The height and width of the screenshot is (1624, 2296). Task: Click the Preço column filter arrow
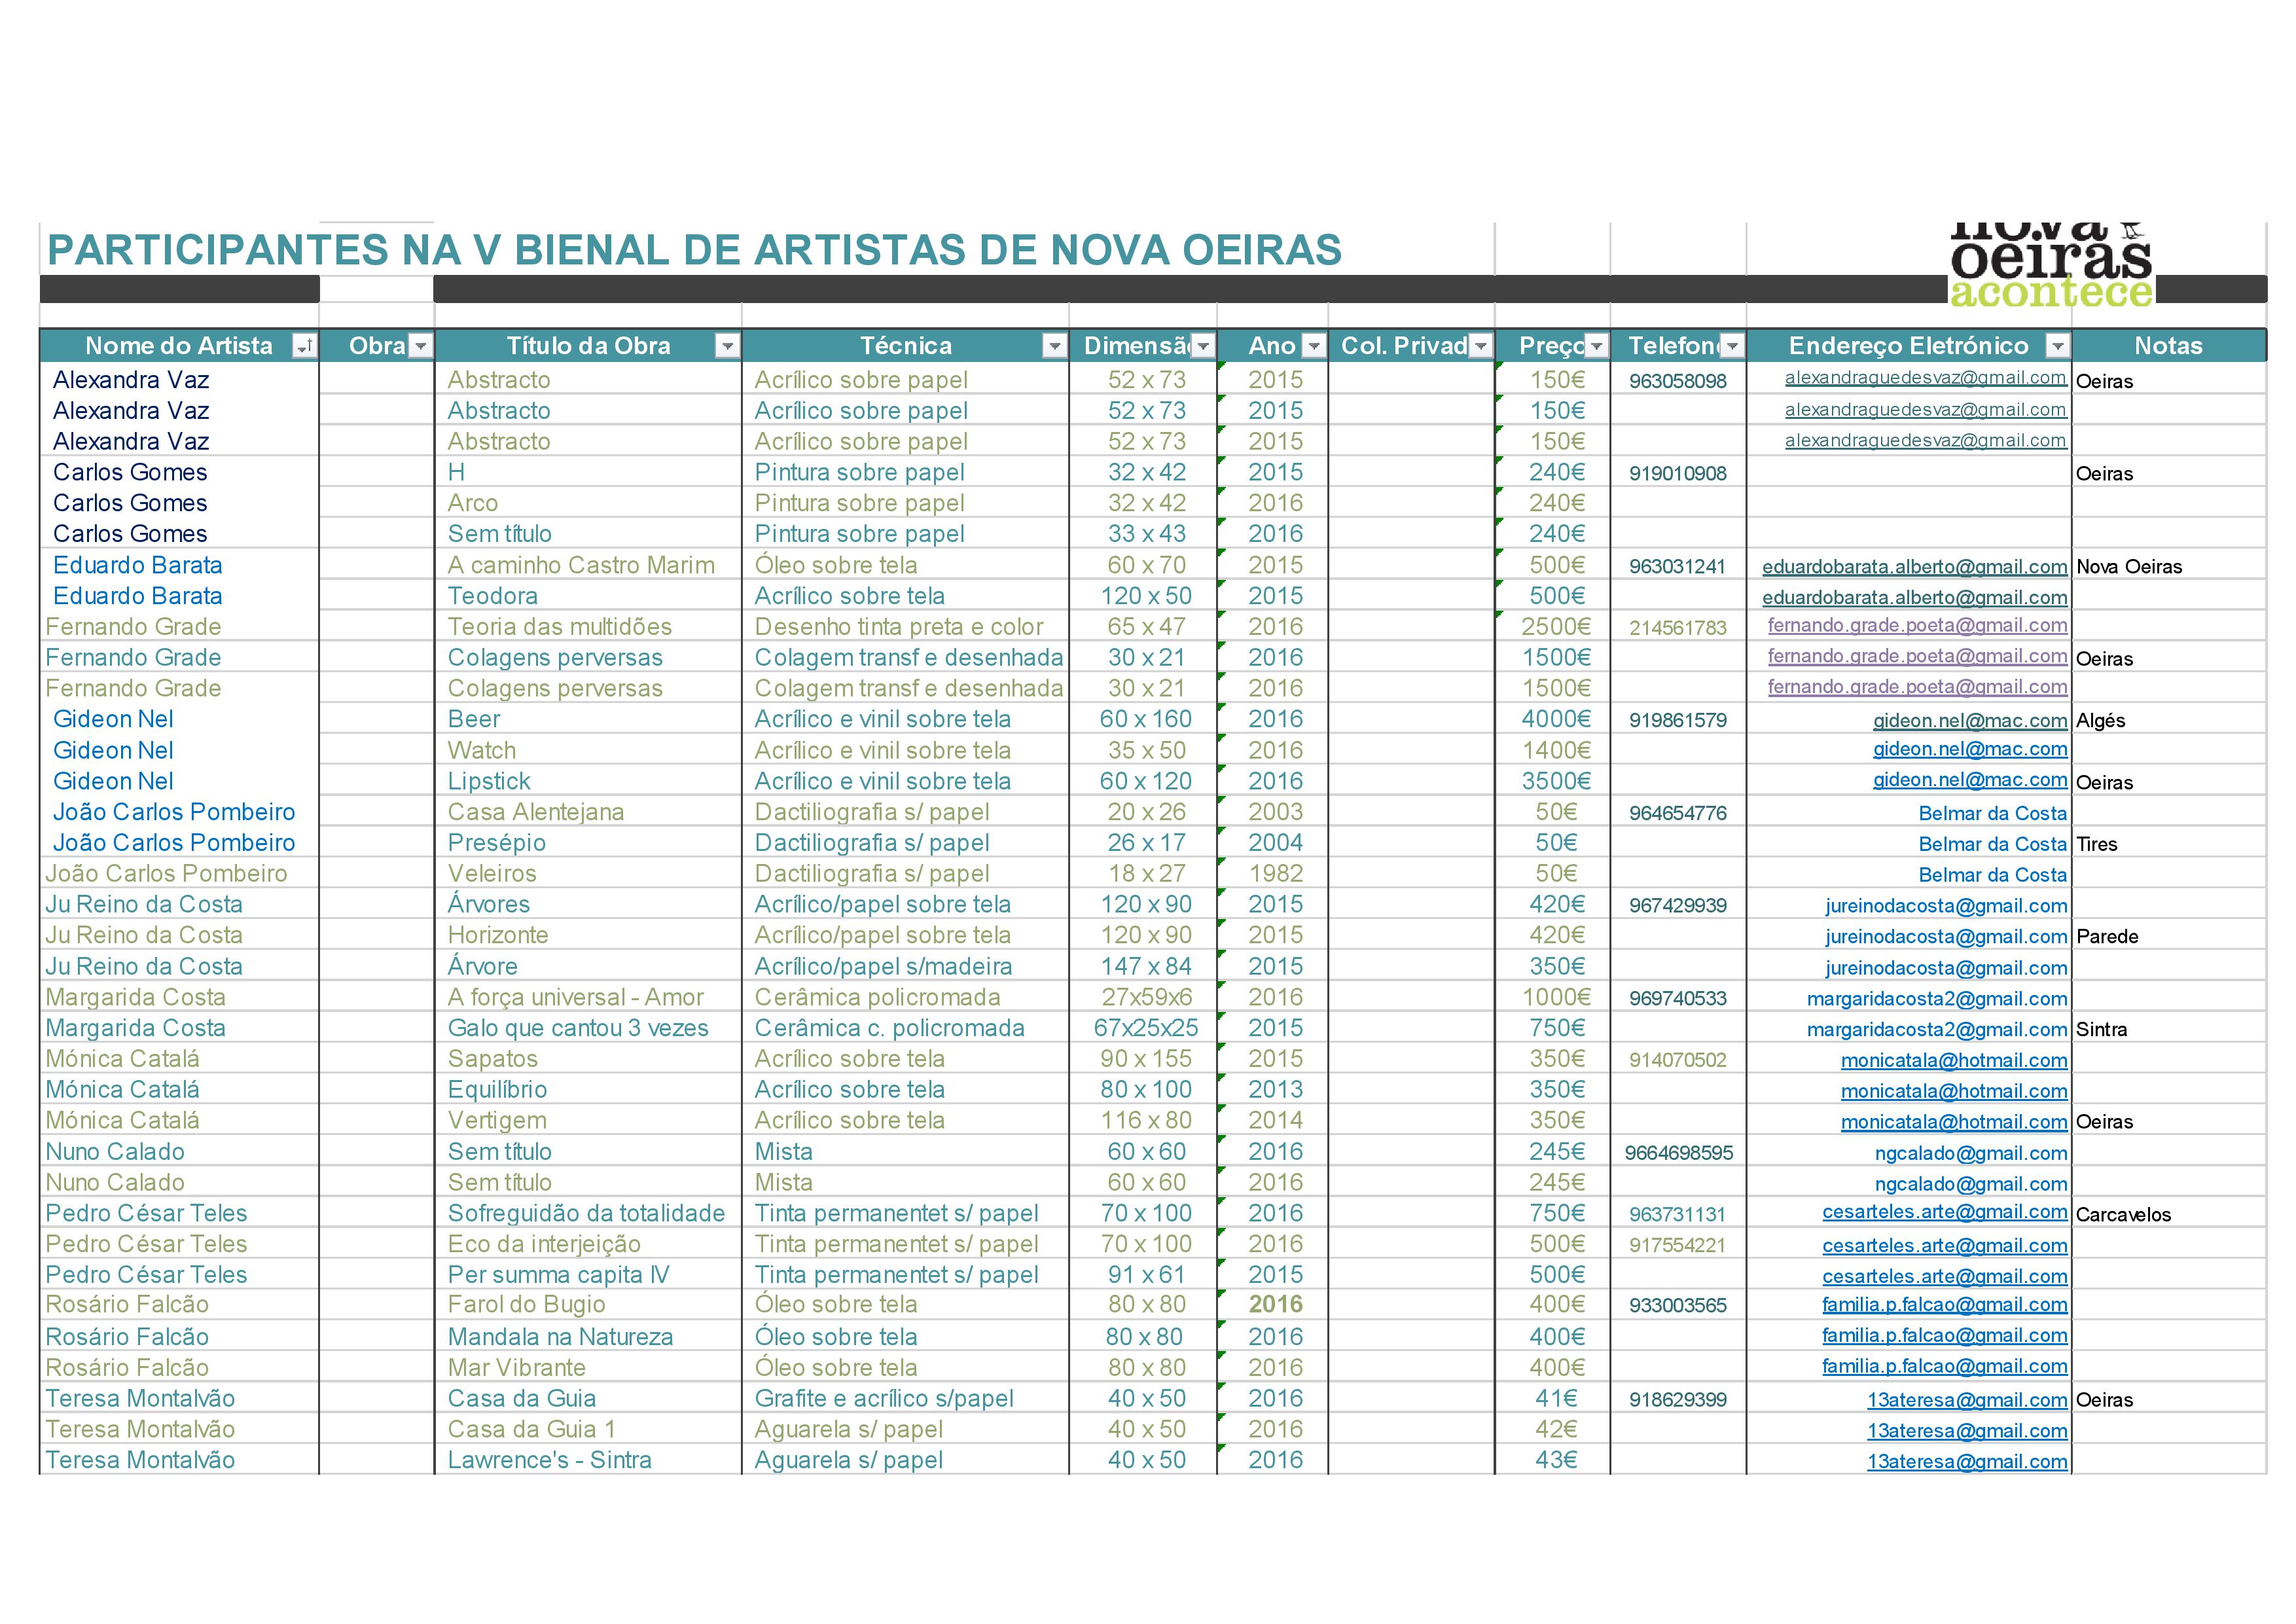point(1597,346)
